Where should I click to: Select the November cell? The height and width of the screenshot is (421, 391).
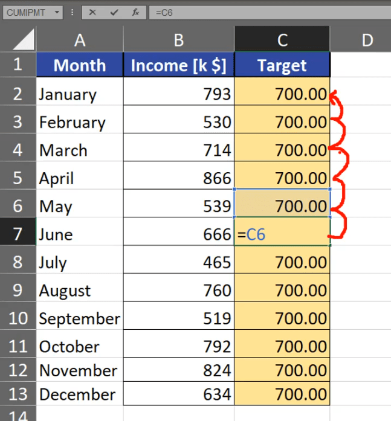pos(80,370)
